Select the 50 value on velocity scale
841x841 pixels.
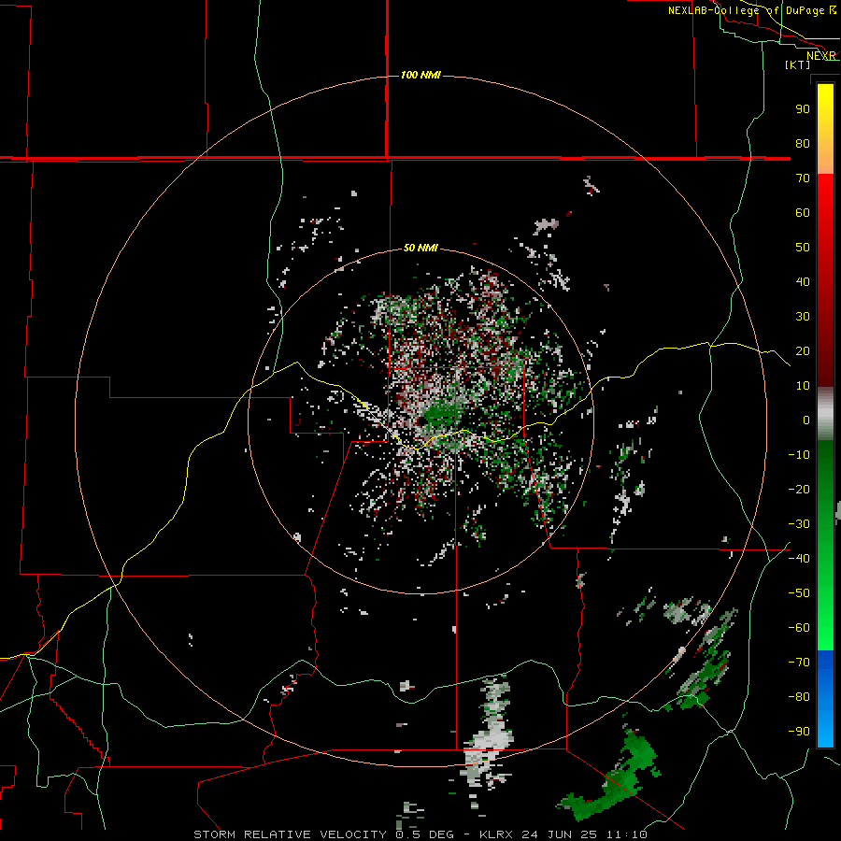(x=803, y=248)
